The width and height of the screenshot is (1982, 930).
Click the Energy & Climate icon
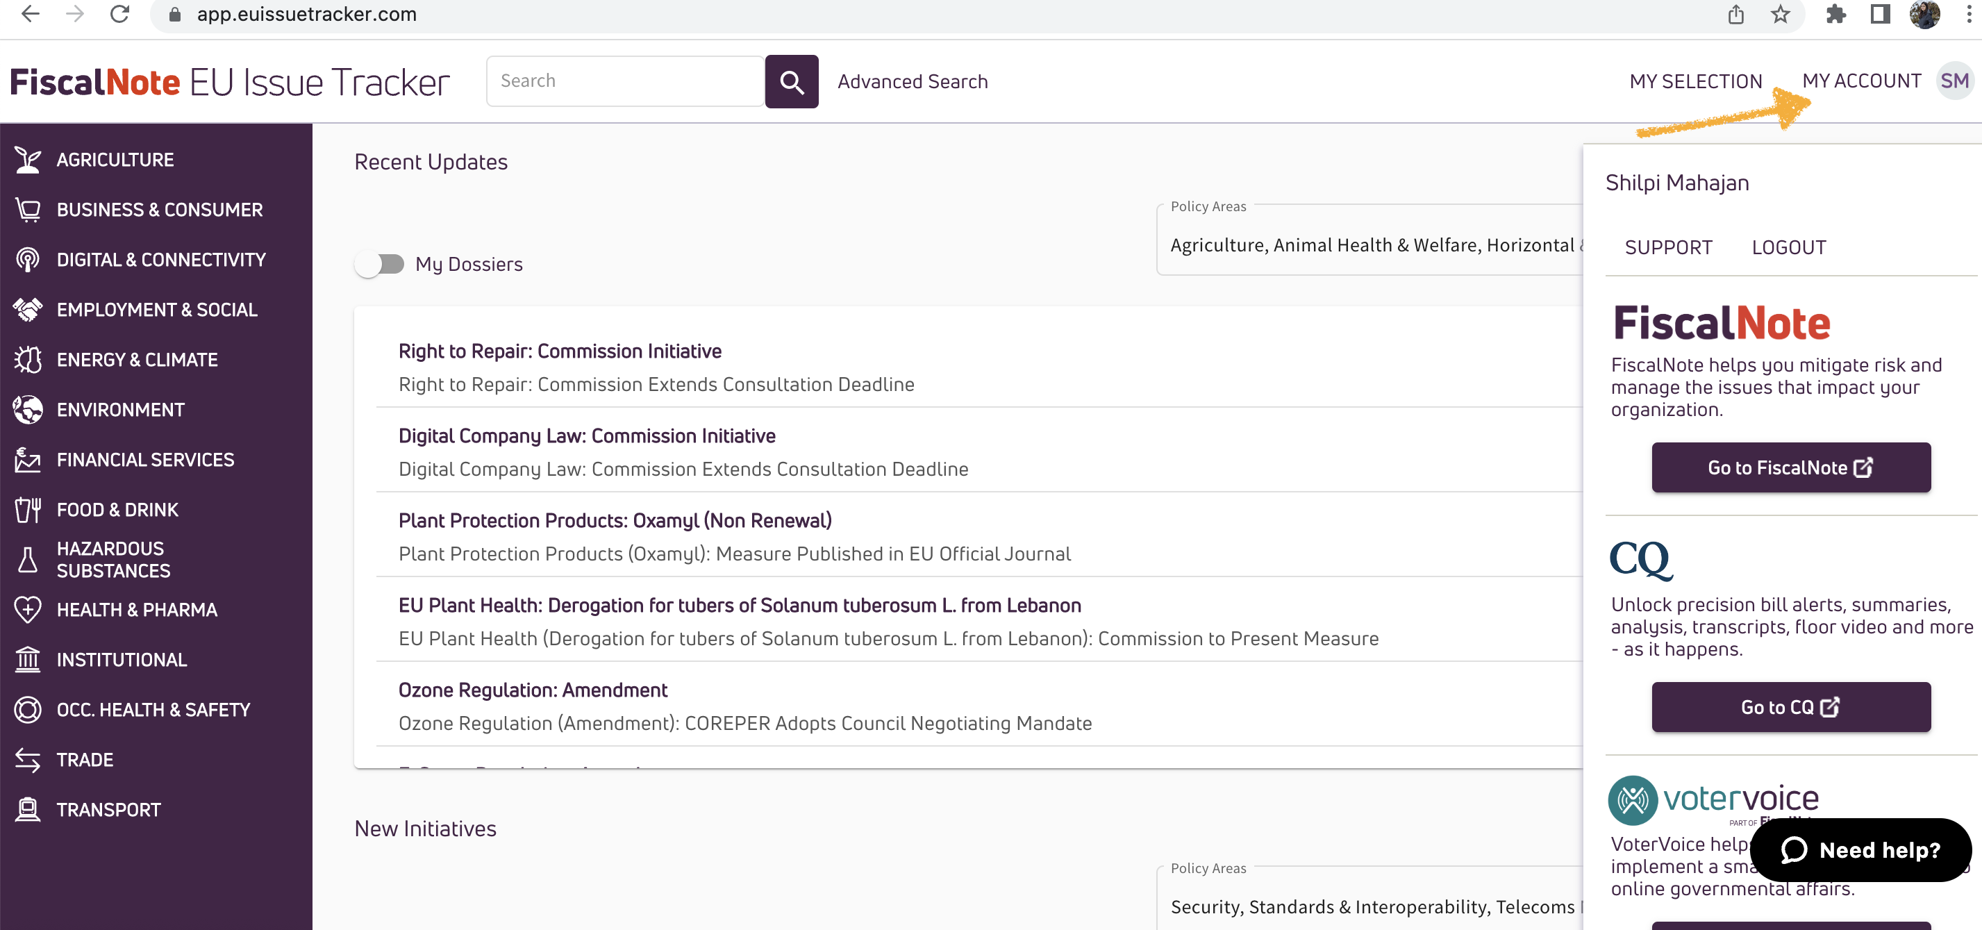tap(28, 360)
